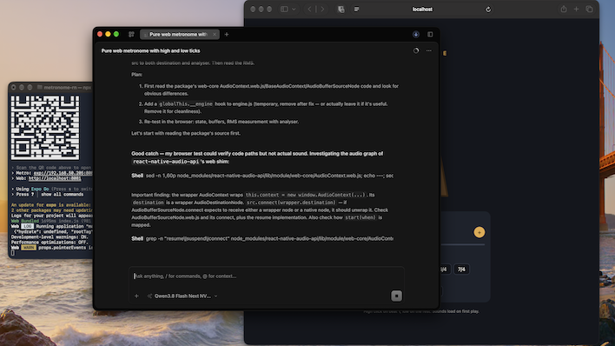Click 'Let's start with reading the package's source first.'
The height and width of the screenshot is (346, 615).
coord(186,134)
